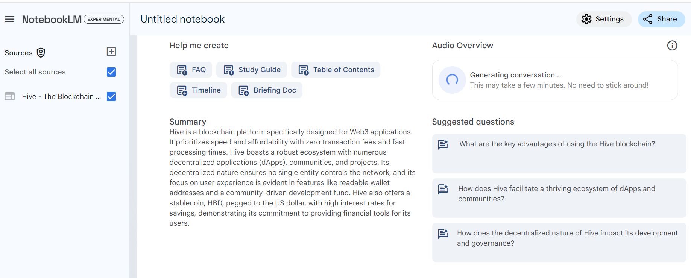
Task: Click the Hive summary paragraph
Action: coord(292,178)
